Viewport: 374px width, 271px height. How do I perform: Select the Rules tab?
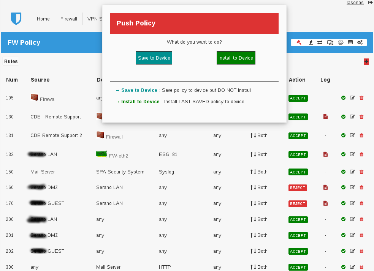click(11, 61)
